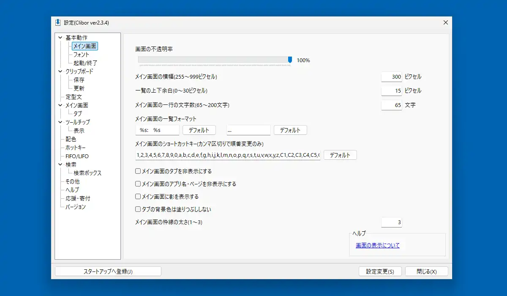Collapse the 基本動作 tree node
Screen dimensions: 507x296
60,38
